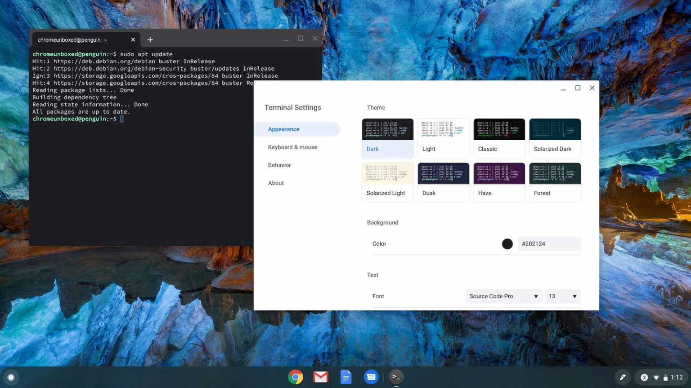
Task: Open the Behavior settings section
Action: tap(279, 165)
